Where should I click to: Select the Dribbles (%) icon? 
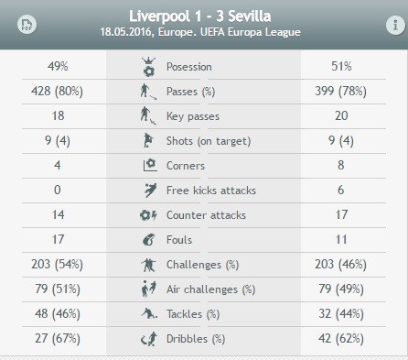[149, 339]
